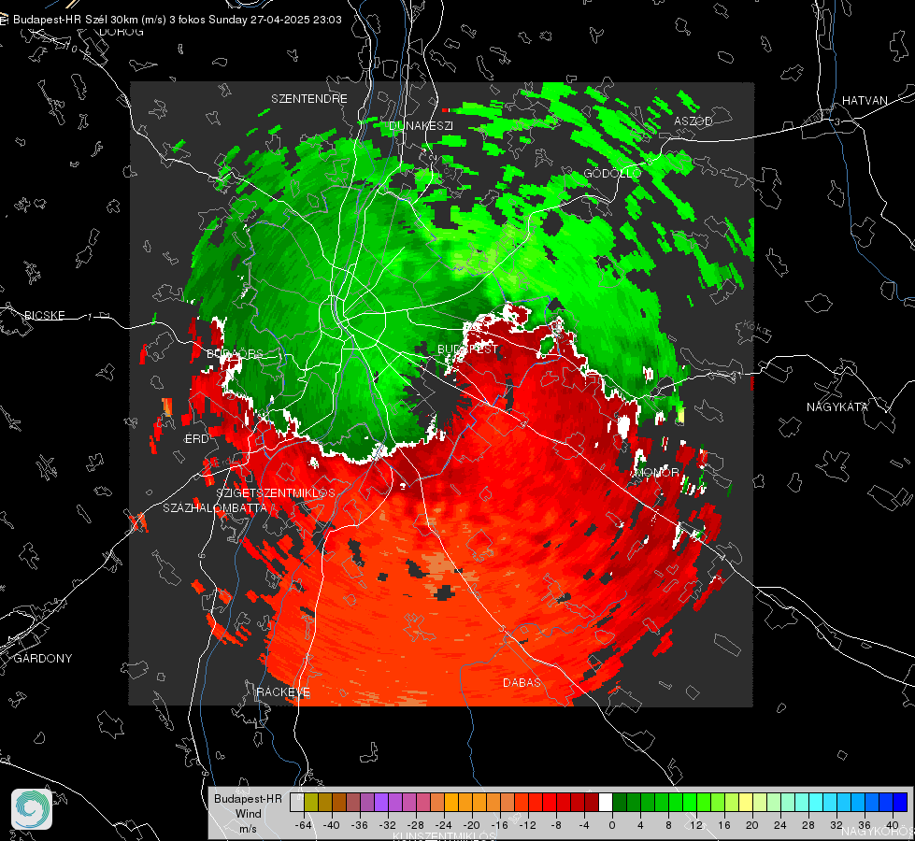Click the blue swirl logo icon
Viewport: 915px width, 841px height.
[32, 809]
